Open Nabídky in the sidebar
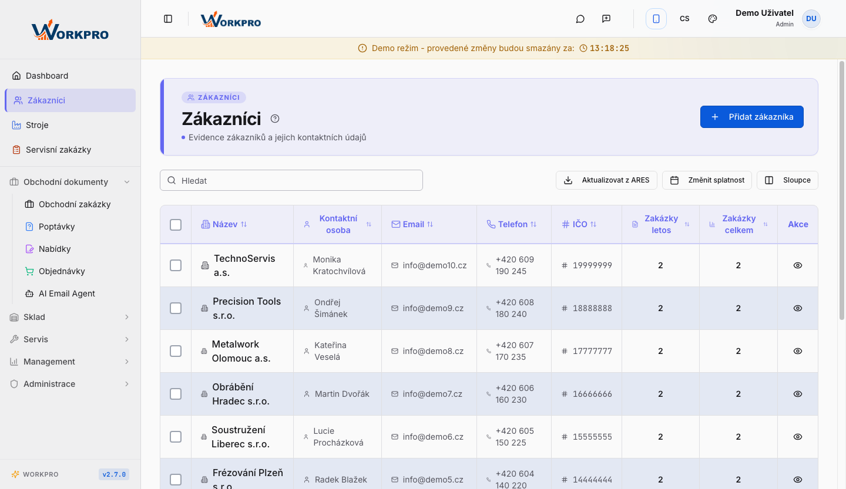Screen dimensions: 846x489 [x=76, y=249]
